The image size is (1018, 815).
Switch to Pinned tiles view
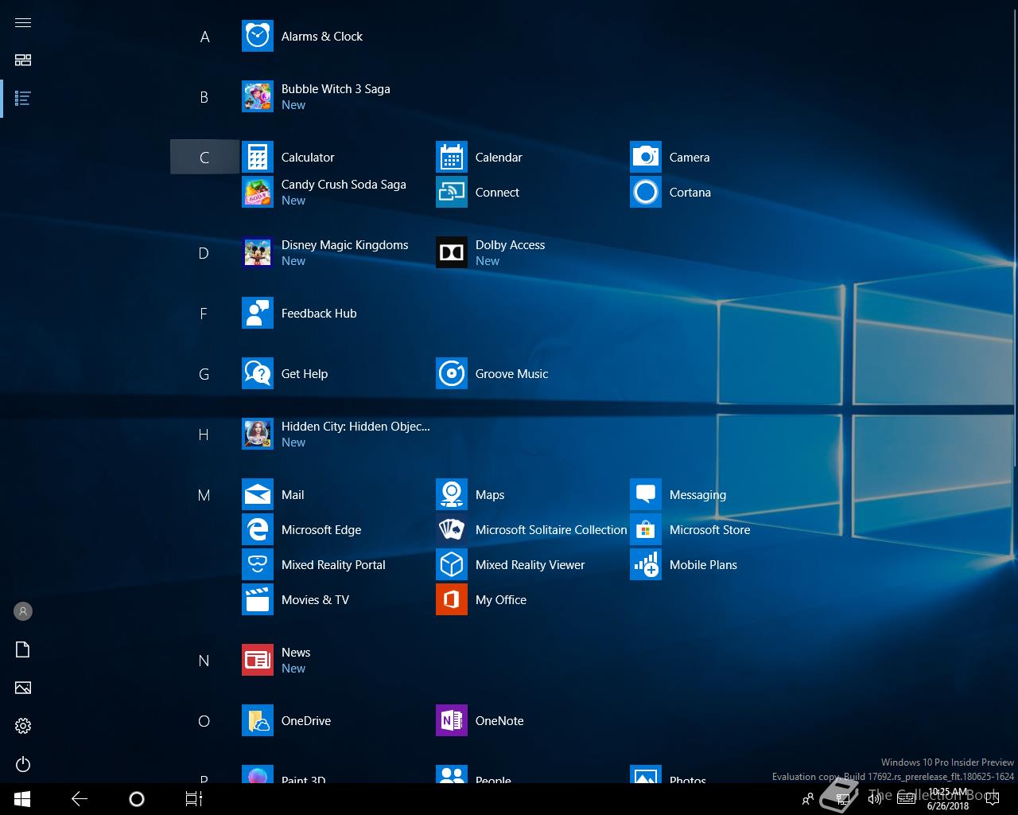coord(23,60)
